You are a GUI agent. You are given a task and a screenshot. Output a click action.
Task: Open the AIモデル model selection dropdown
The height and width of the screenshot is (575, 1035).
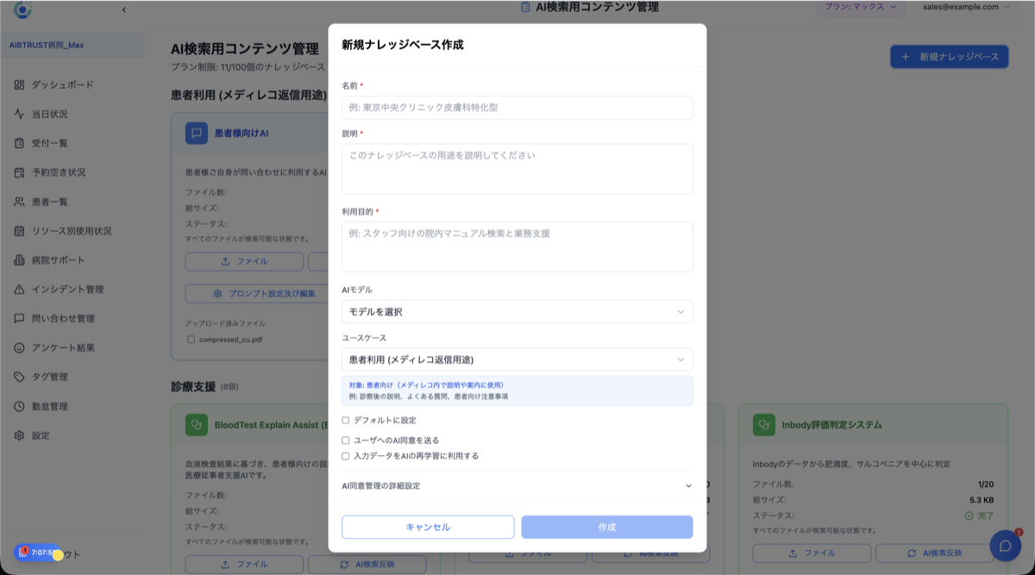(x=517, y=311)
